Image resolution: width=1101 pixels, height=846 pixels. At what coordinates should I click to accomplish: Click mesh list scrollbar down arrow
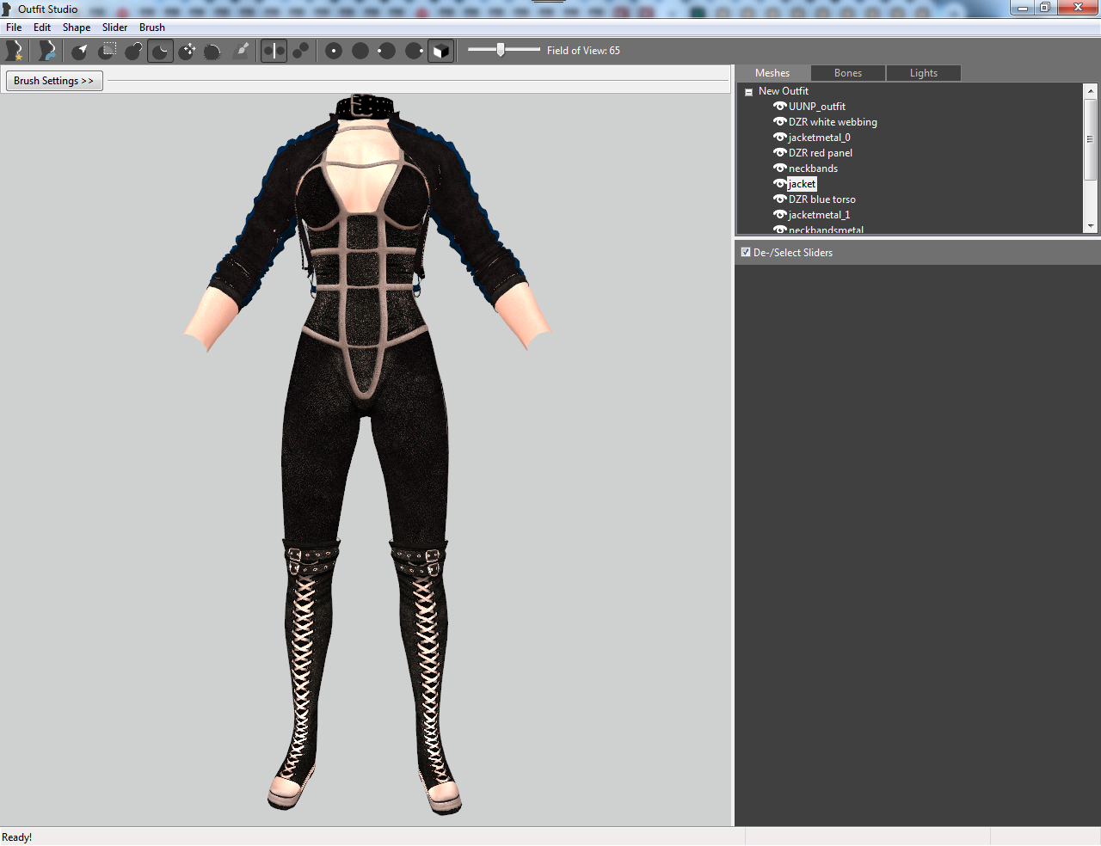[1091, 226]
